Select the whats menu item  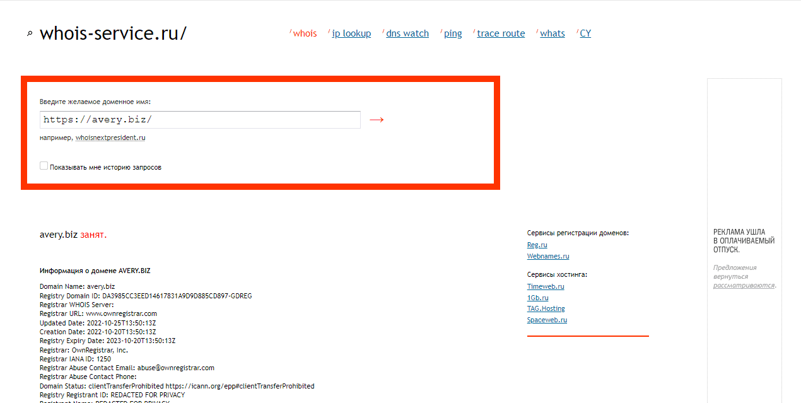553,33
